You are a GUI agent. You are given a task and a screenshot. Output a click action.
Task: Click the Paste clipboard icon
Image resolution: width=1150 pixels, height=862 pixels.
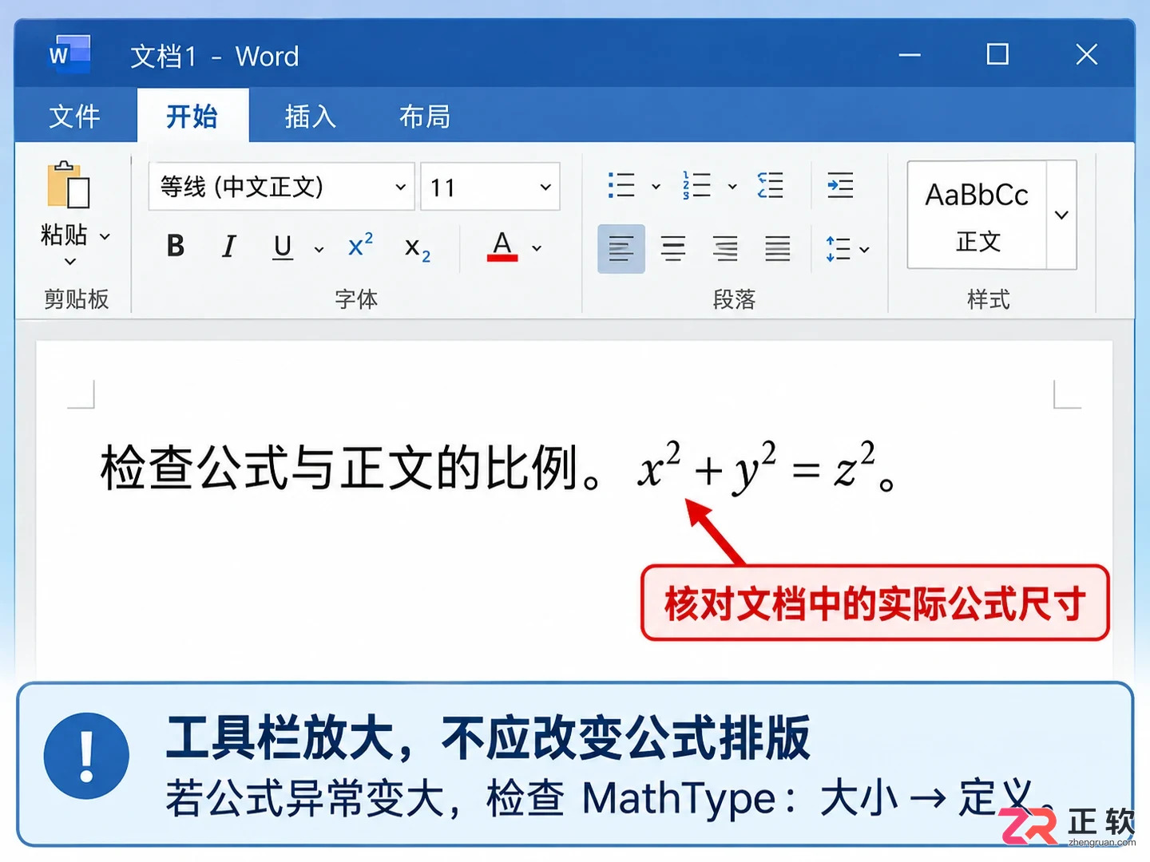(x=68, y=186)
